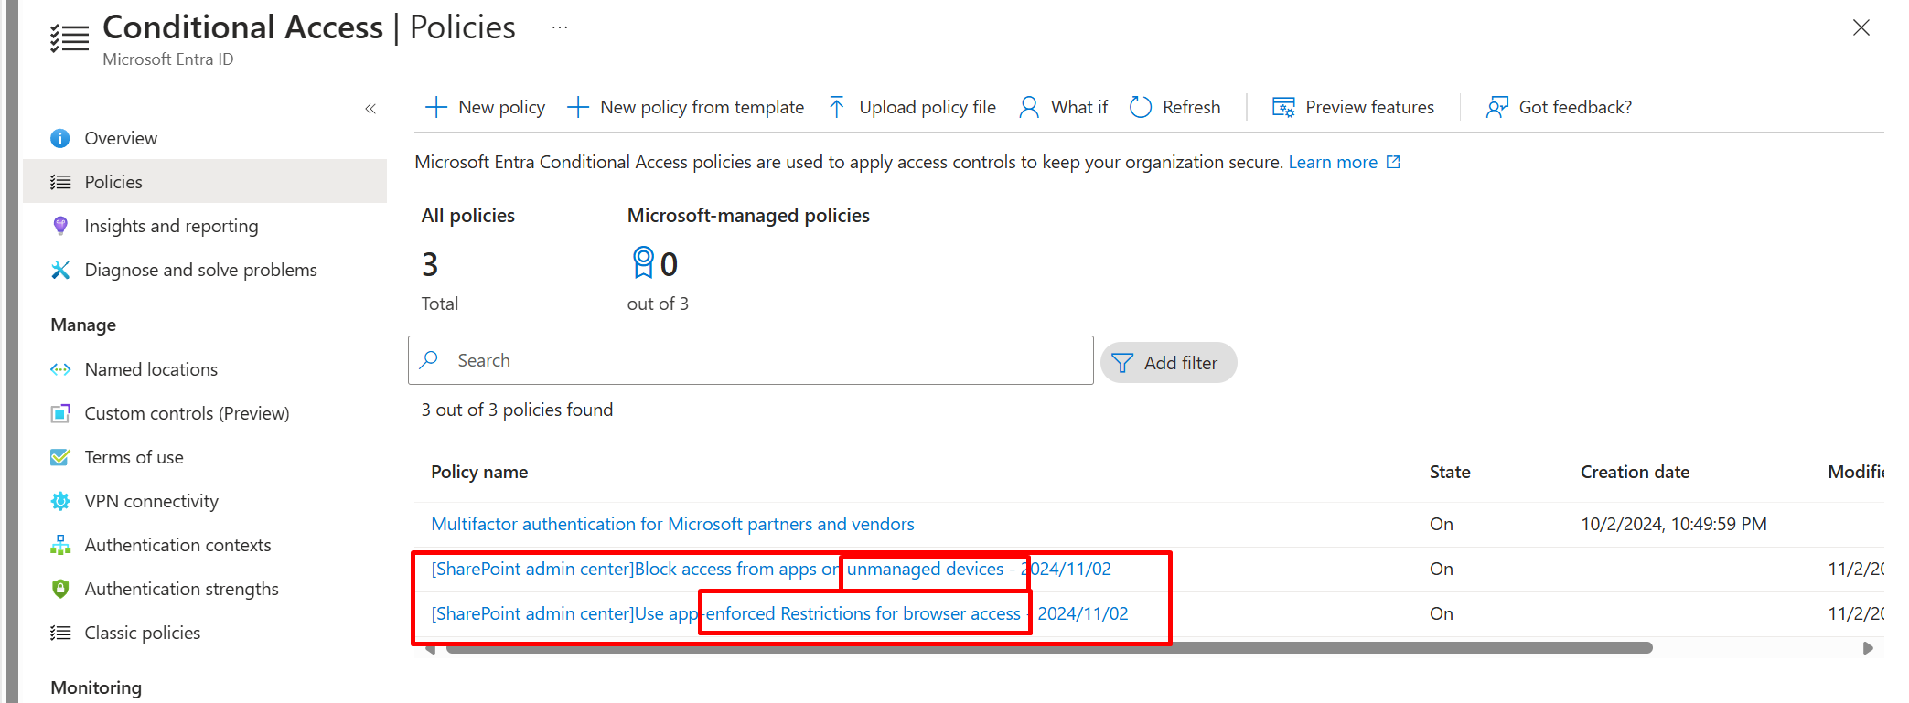The image size is (1909, 703).
Task: Click the Preview features icon
Action: [x=1283, y=107]
